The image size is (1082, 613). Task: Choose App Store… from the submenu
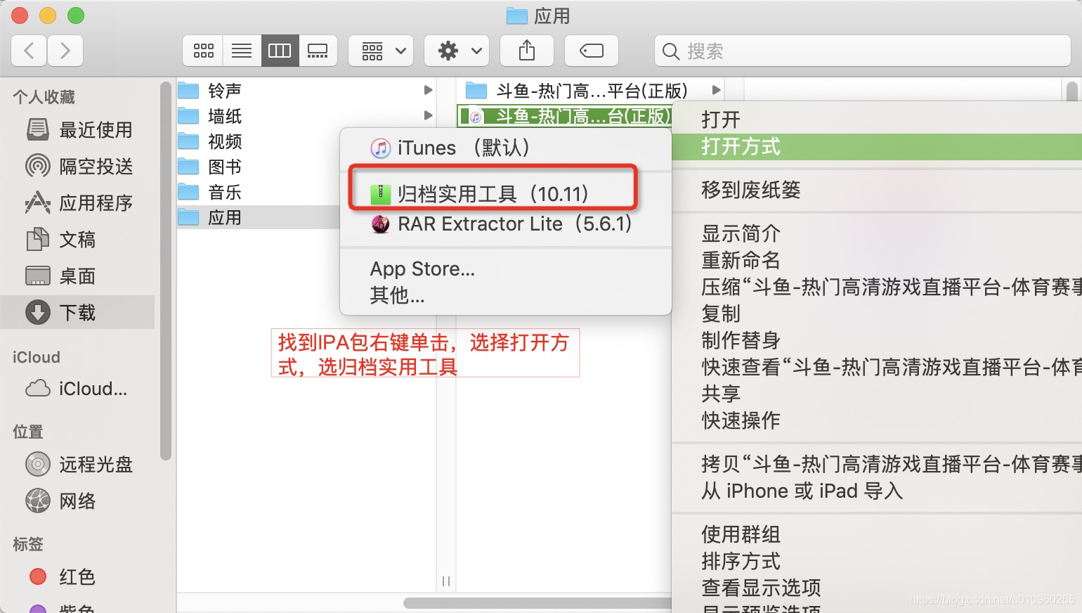coord(506,269)
